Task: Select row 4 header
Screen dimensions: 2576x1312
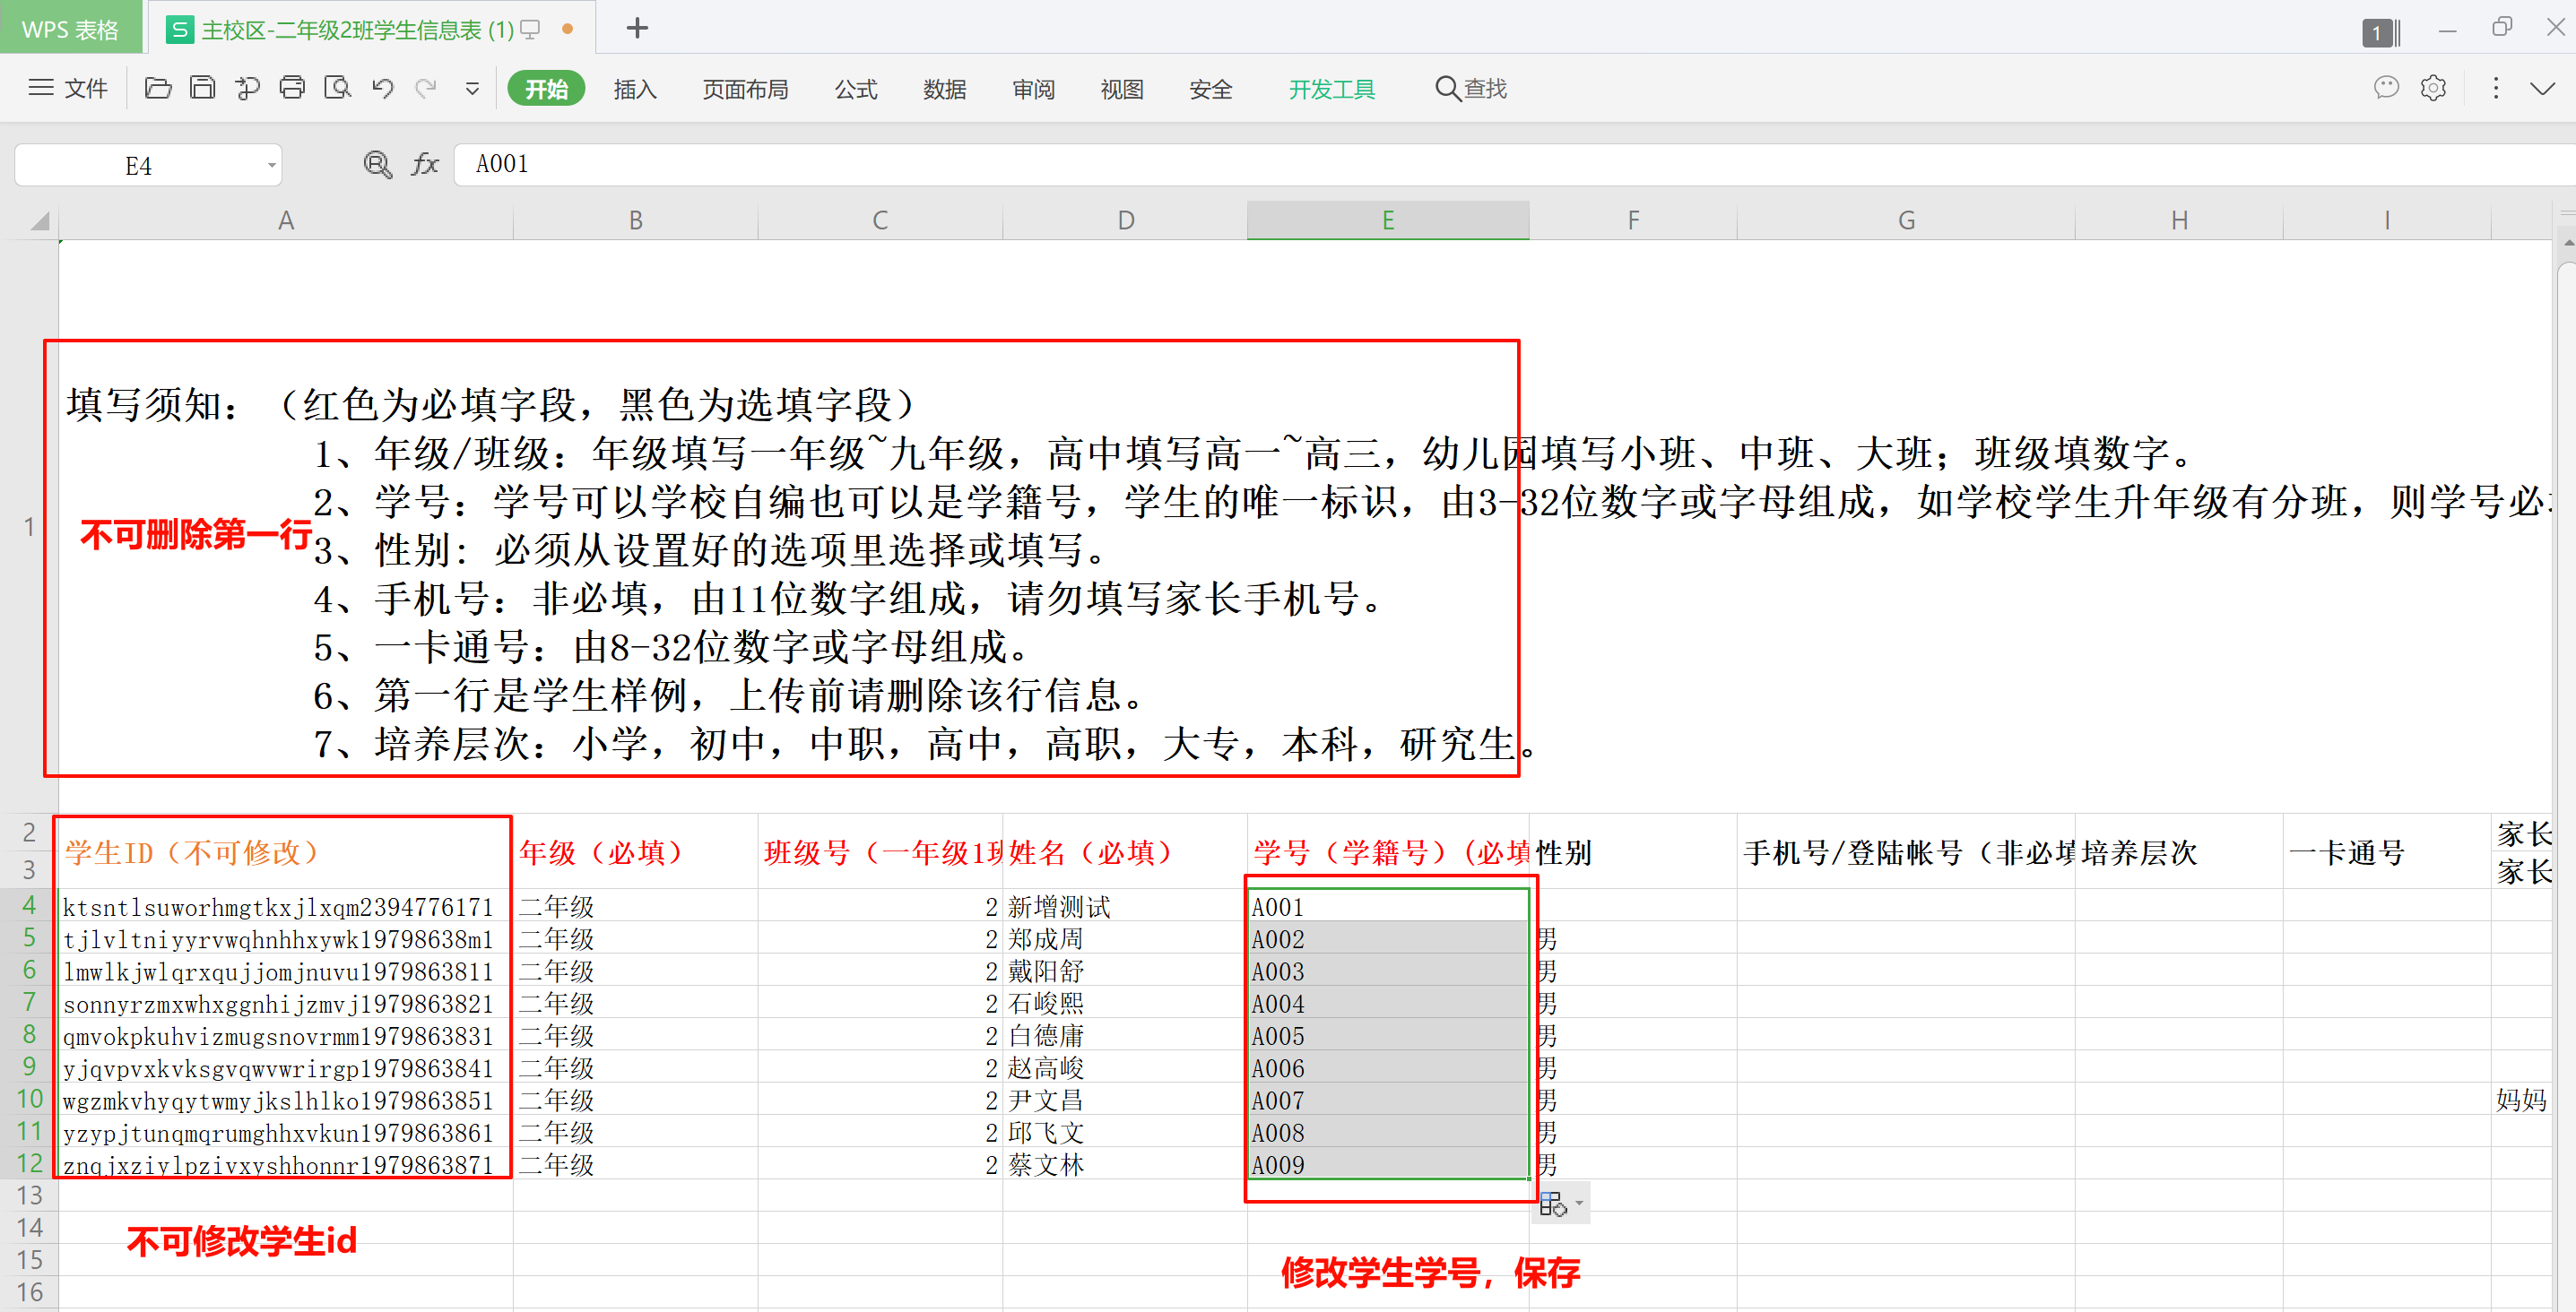Action: point(29,906)
